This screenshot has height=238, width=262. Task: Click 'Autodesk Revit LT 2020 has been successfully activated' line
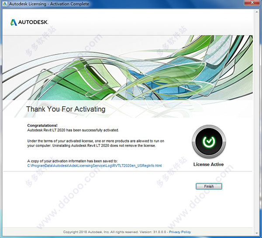tap(73, 130)
